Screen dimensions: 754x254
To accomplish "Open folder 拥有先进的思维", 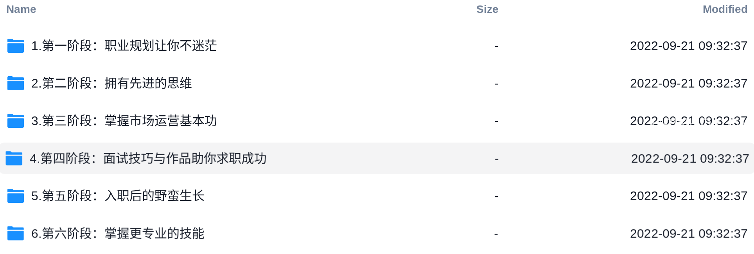I will point(111,83).
